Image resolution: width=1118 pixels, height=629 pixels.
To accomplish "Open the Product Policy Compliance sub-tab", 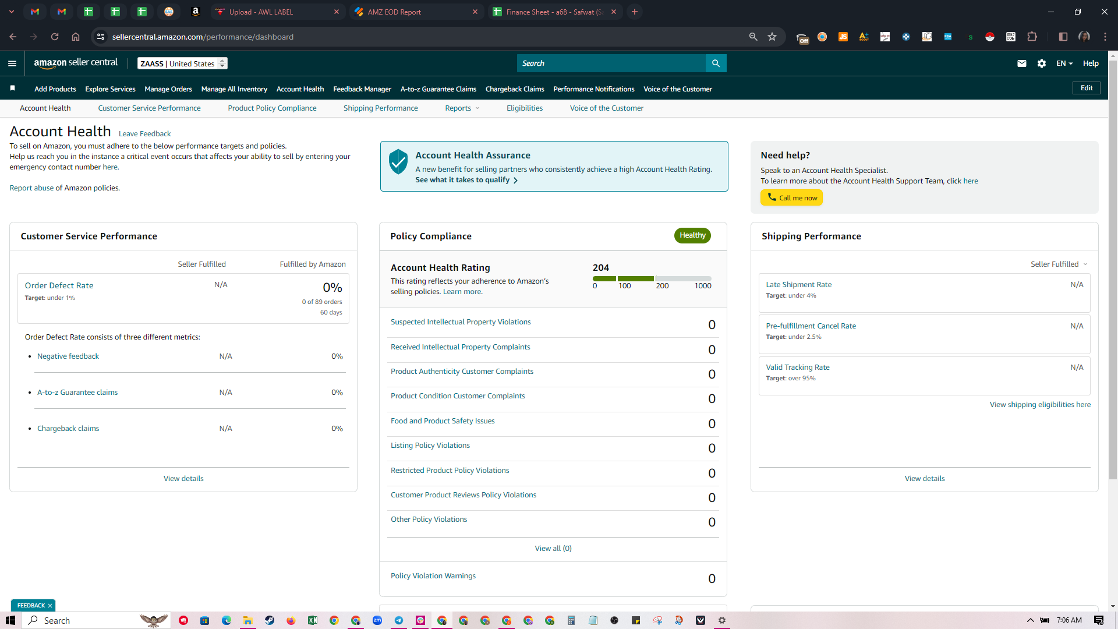I will point(272,108).
